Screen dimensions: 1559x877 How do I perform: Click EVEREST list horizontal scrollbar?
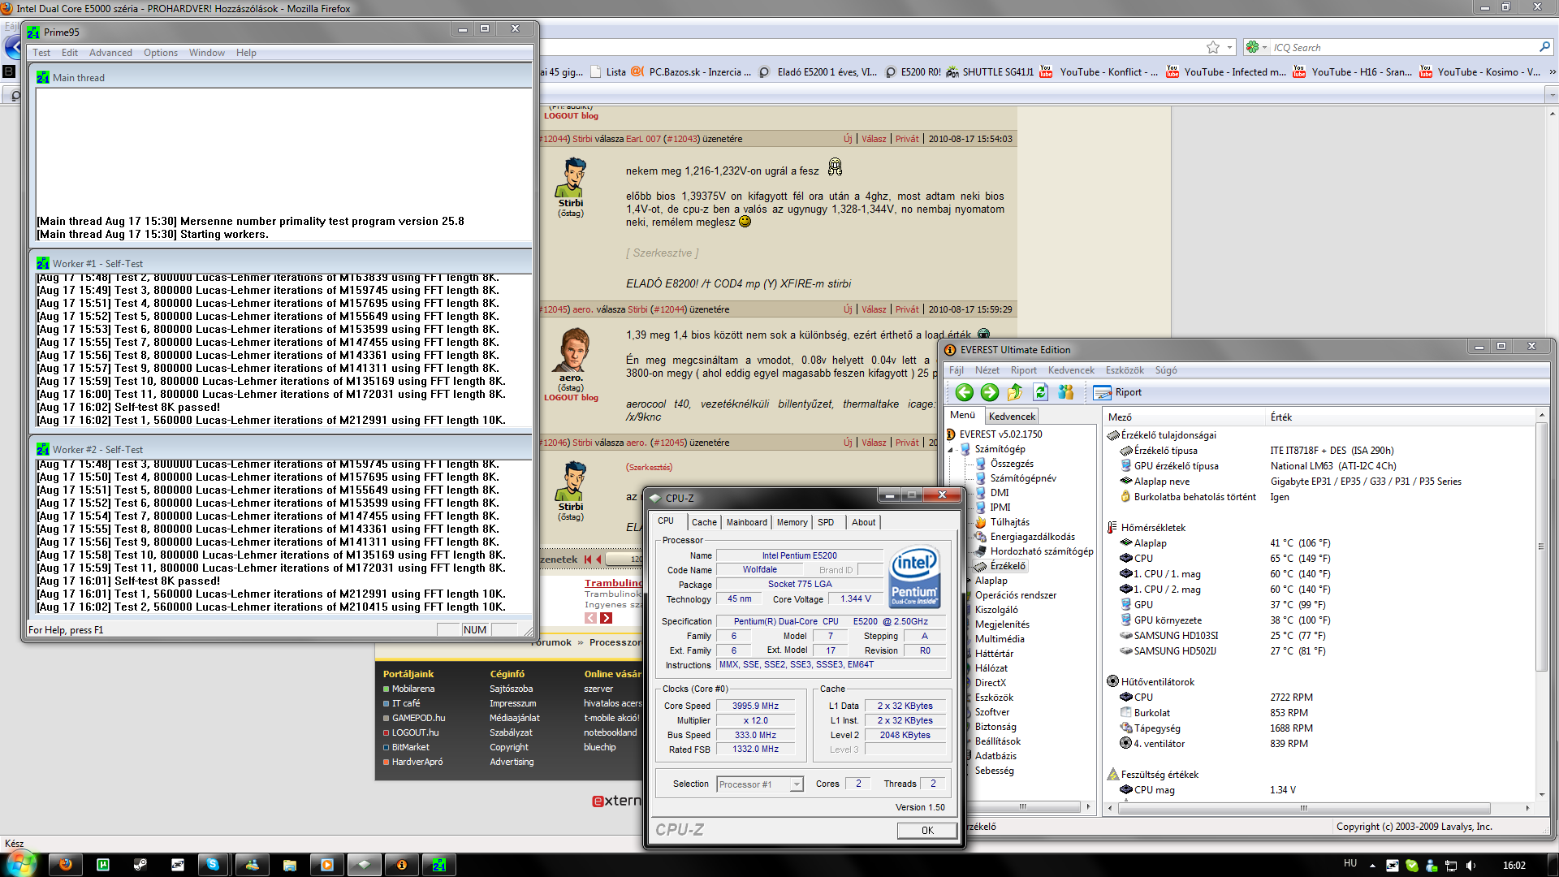[x=1303, y=808]
